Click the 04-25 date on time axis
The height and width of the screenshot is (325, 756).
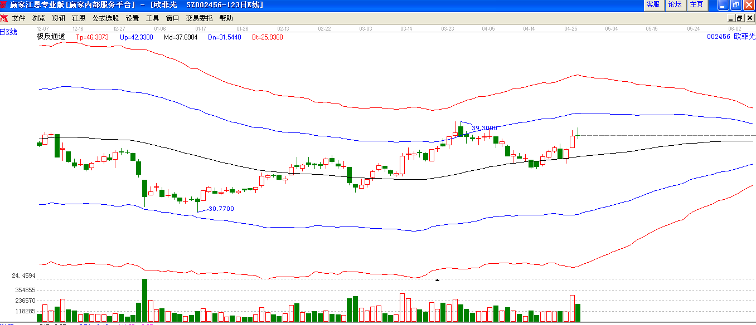tap(570, 28)
